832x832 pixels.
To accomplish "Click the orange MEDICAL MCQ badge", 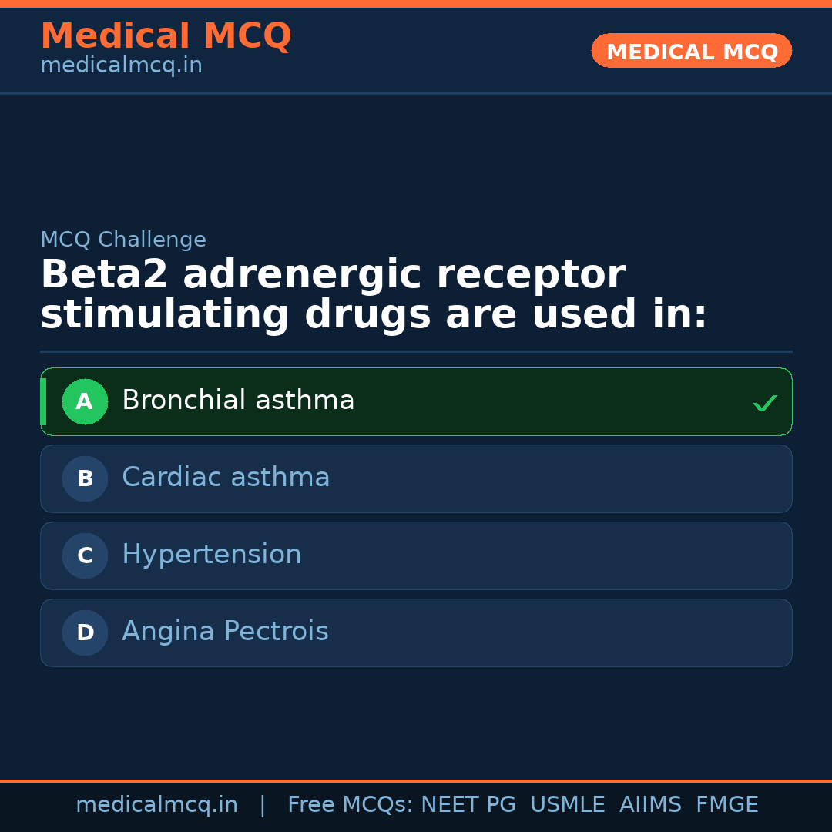I will click(x=691, y=52).
